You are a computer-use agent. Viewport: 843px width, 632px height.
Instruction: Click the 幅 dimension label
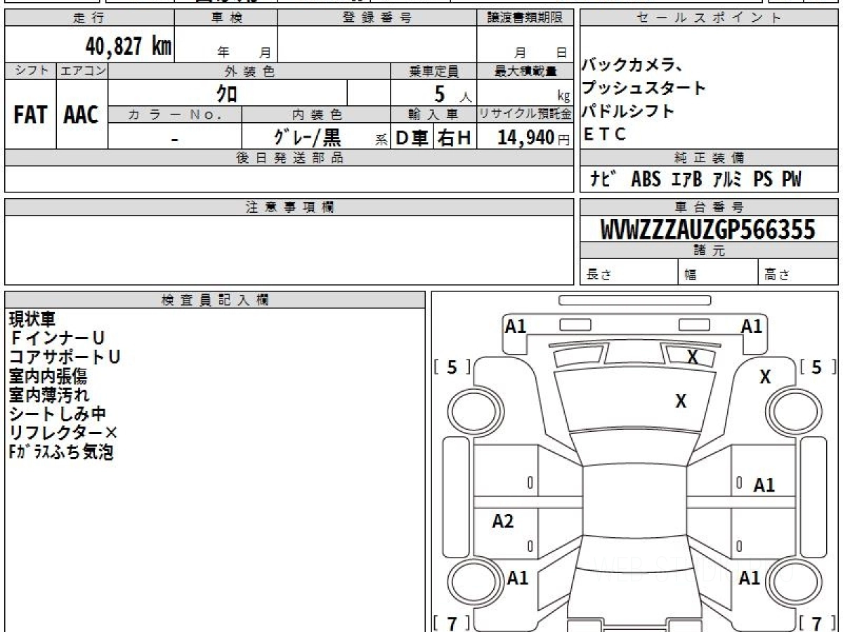pyautogui.click(x=690, y=275)
